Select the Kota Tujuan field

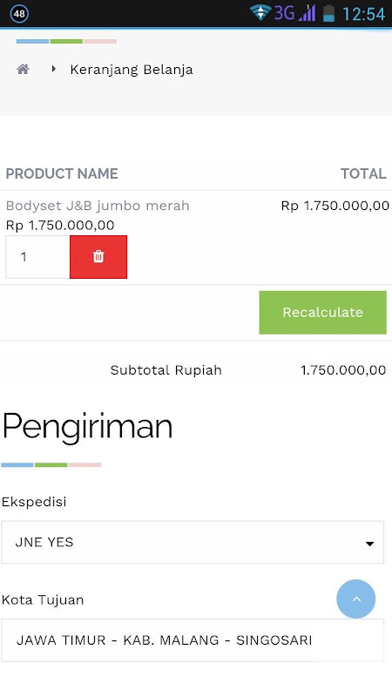pos(193,640)
